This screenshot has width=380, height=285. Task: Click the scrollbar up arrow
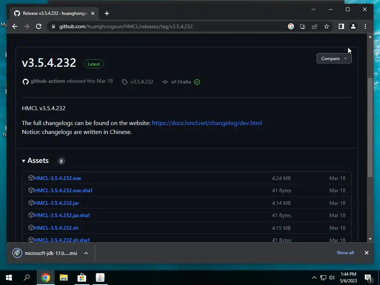(x=370, y=37)
